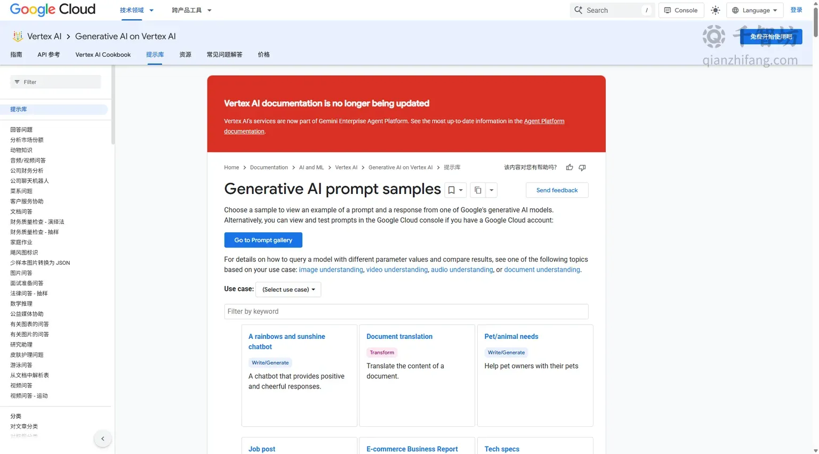
Task: Open the Vertex AI Cookbook tab
Action: coord(103,54)
